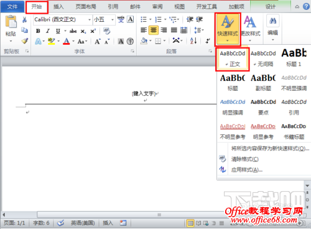Click the Bullets list icon

point(144,19)
